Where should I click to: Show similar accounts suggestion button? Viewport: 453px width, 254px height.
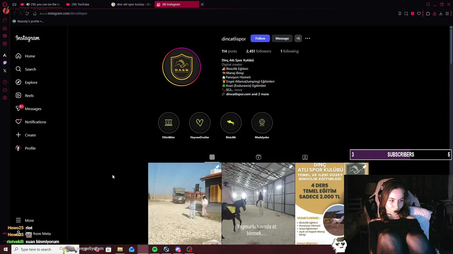[x=298, y=38]
